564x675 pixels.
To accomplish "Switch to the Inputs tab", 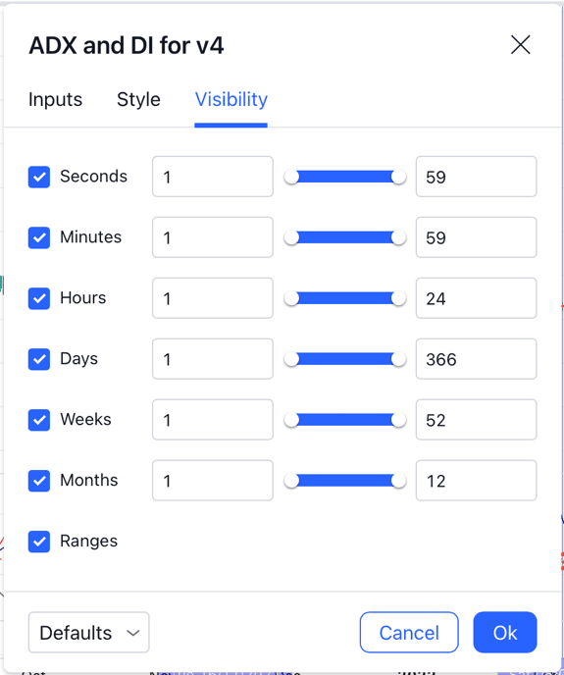I will click(55, 99).
